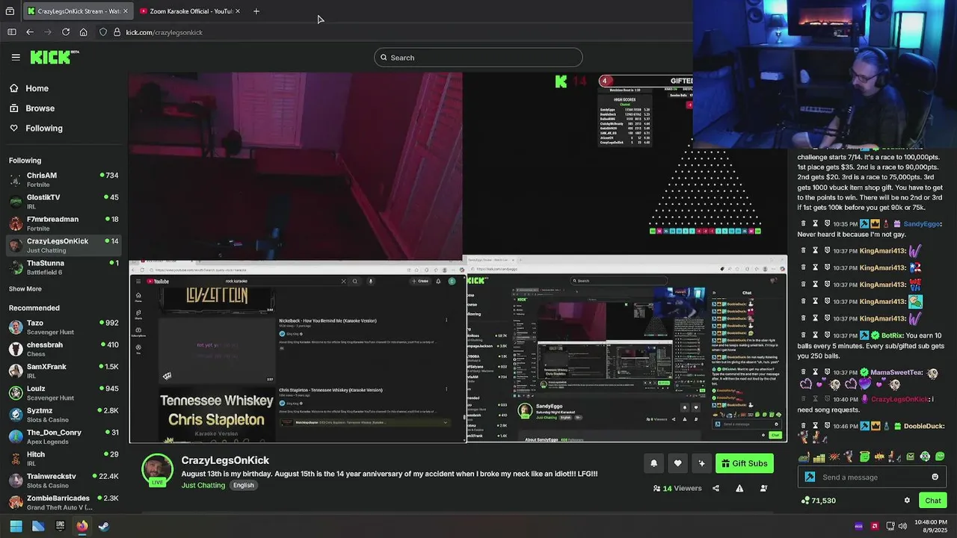Report the stream with the warning icon

point(739,488)
